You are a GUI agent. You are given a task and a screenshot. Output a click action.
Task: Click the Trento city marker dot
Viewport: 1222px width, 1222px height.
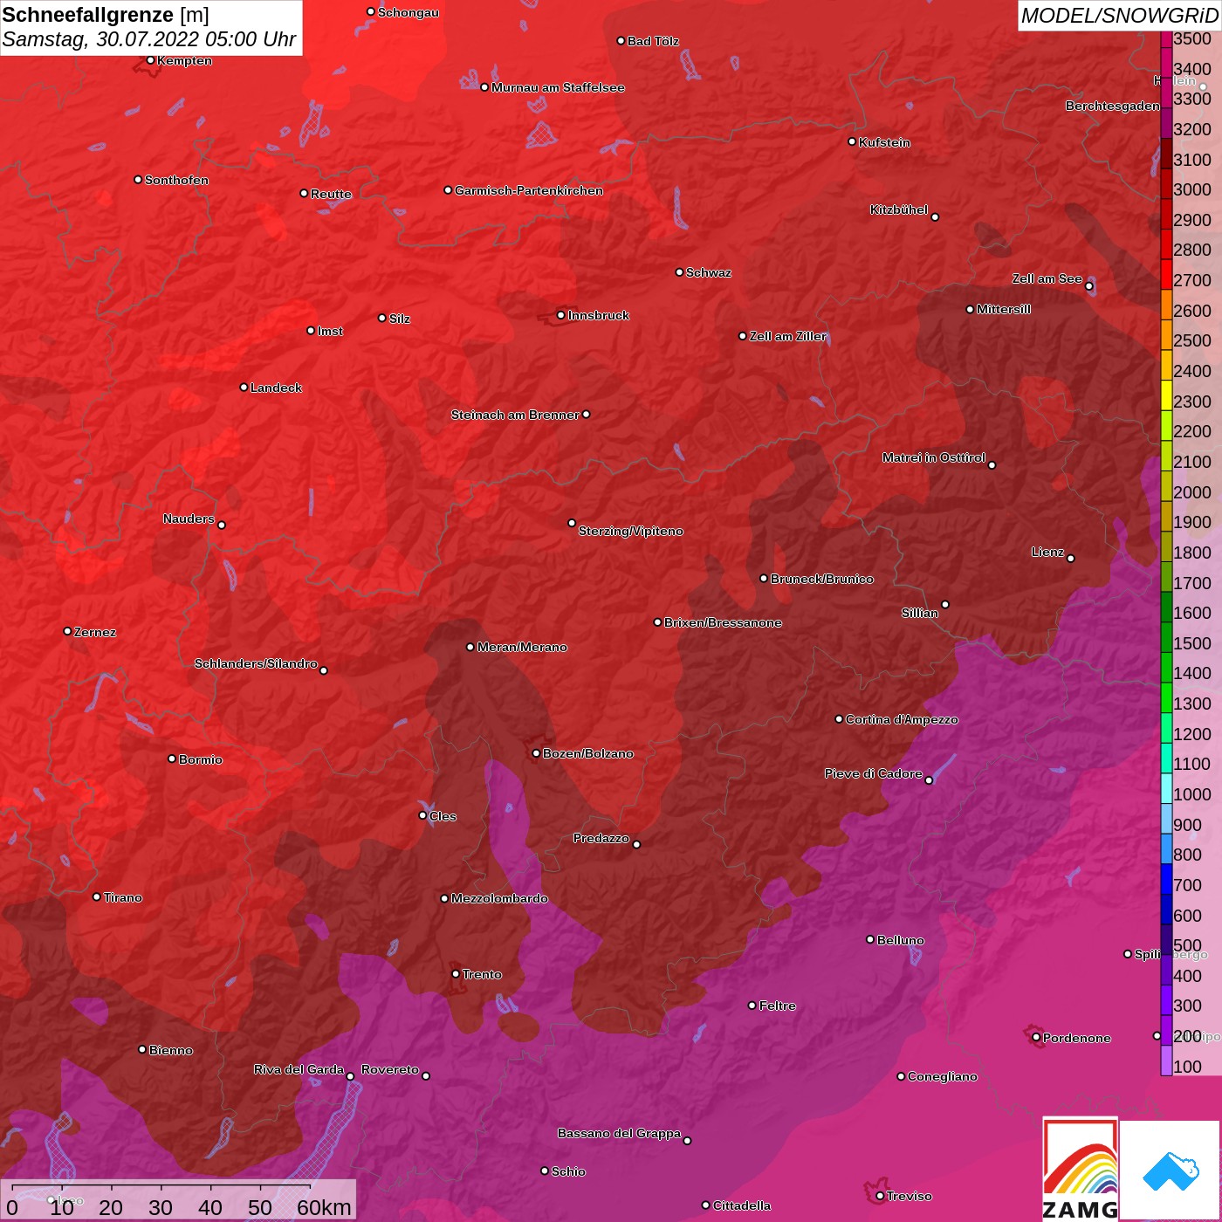(x=455, y=974)
